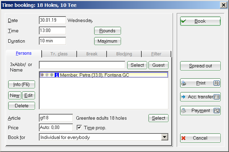The height and width of the screenshot is (152, 229).
Task: Click the Article field containing gf18
Action: coord(56,118)
